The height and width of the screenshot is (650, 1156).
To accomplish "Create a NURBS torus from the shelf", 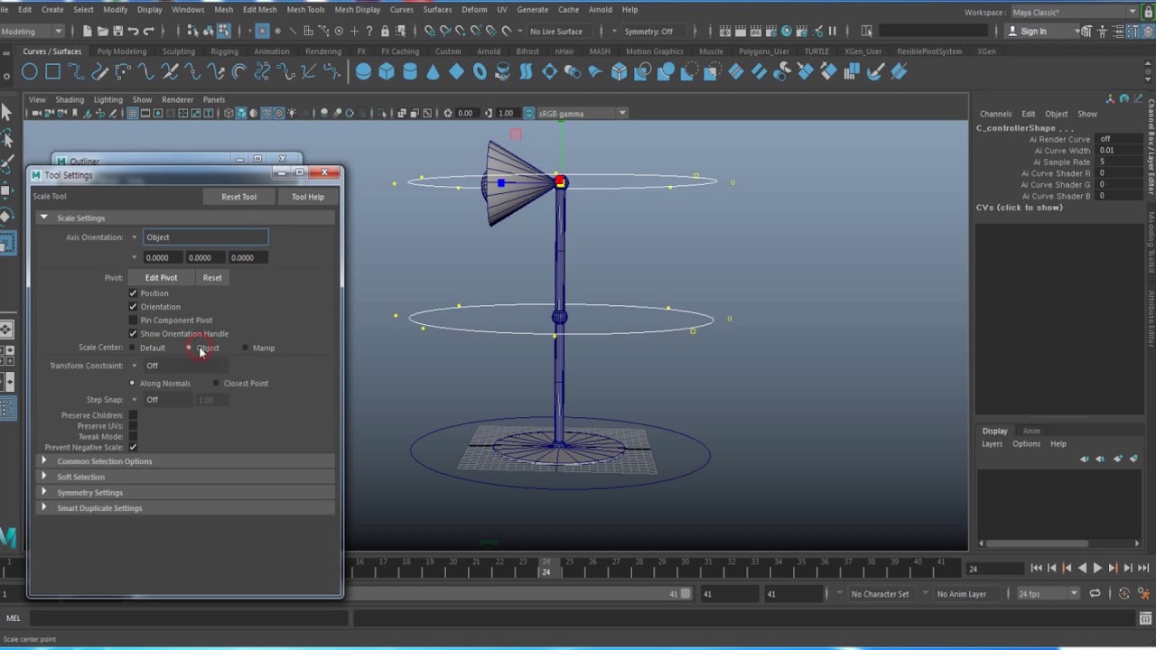I will 480,72.
